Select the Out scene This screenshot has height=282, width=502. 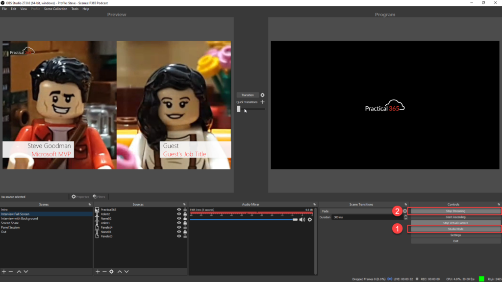(46, 232)
